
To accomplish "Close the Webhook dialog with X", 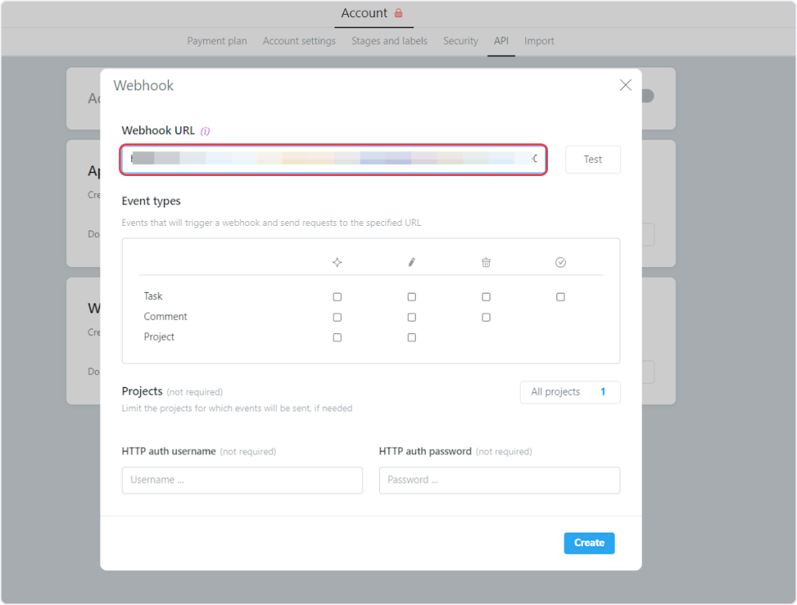I will point(625,86).
